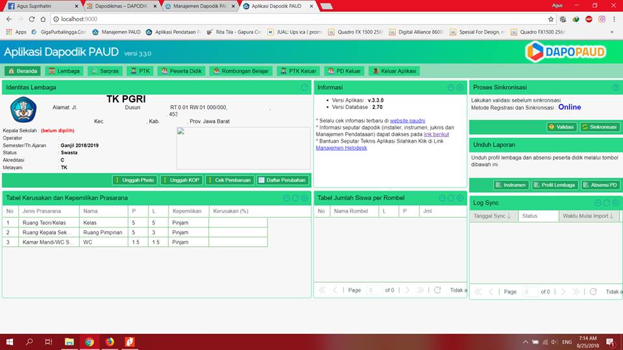Download Absensi PD report

pyautogui.click(x=600, y=185)
